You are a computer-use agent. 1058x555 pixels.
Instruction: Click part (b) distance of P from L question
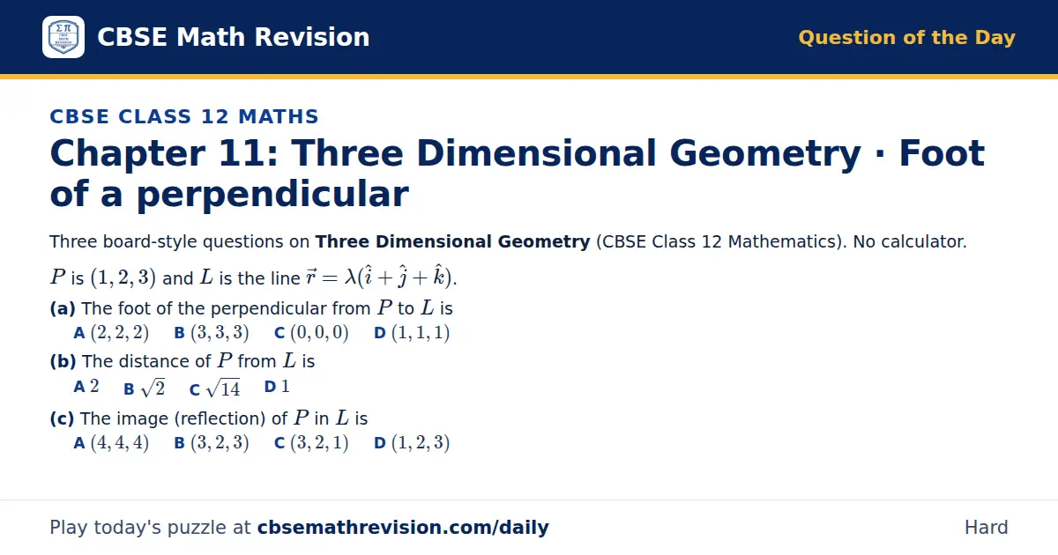click(x=183, y=361)
